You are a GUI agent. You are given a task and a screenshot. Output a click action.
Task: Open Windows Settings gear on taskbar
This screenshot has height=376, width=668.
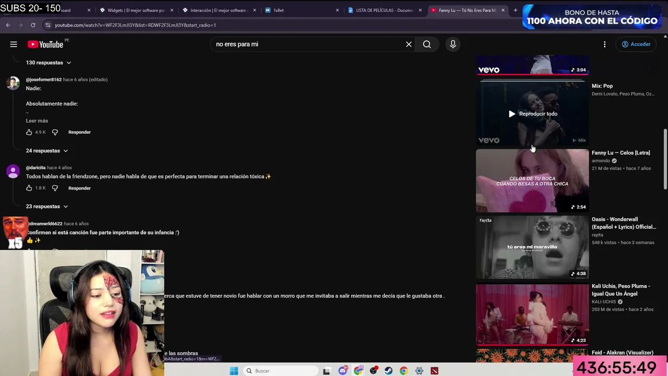coord(419,371)
